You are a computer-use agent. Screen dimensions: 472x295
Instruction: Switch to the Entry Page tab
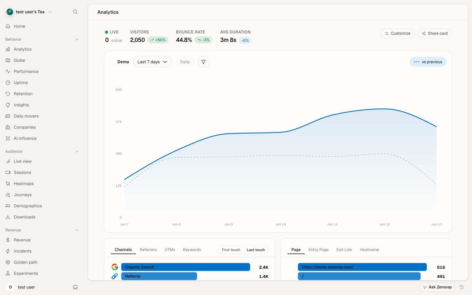pos(319,250)
